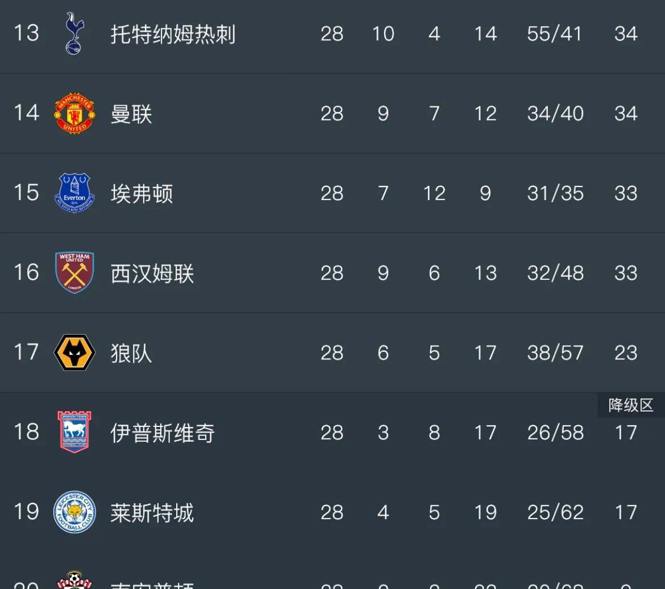Select team name 埃弗顿
Screen dimensions: 665x589
click(142, 194)
